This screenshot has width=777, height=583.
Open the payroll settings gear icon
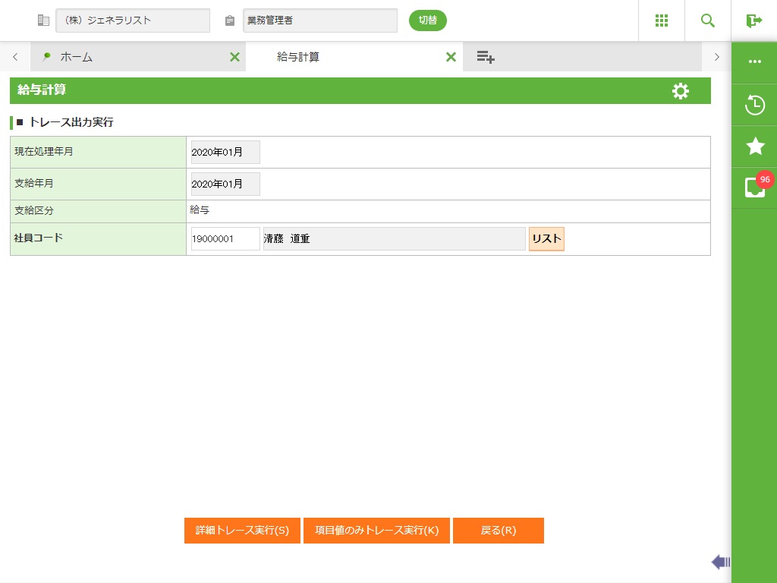click(681, 91)
